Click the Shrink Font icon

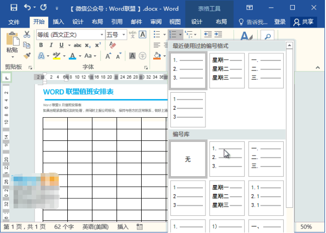pos(119,56)
